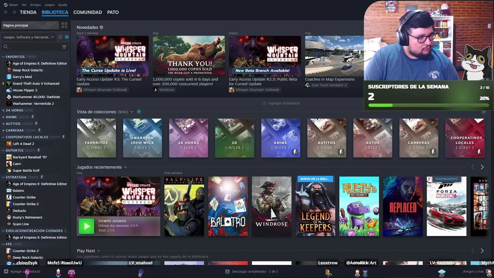
Task: Toggle the play filter beside Vista de colecciones
Action: (139, 112)
